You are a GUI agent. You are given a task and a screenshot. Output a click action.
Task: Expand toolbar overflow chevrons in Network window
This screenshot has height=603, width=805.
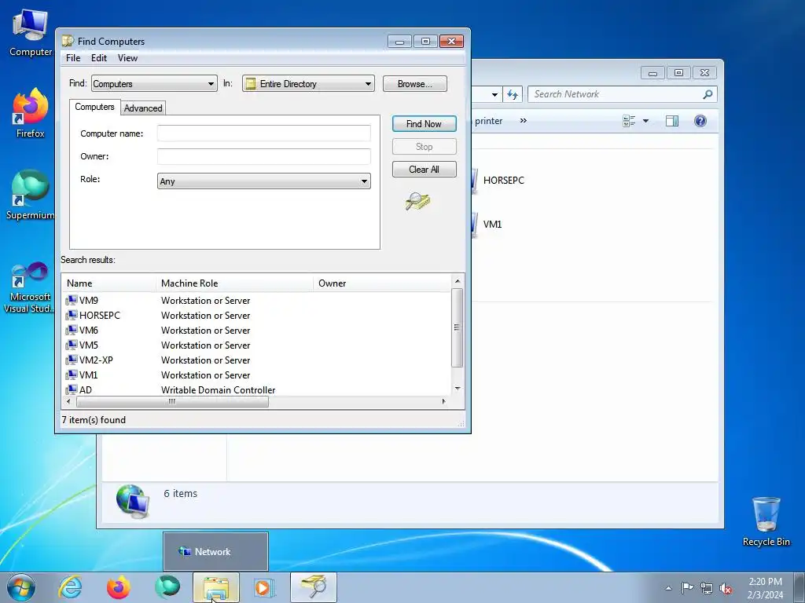click(523, 120)
